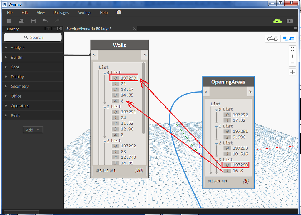Take a workspace snapshot with the camera icon
The width and height of the screenshot is (301, 215).
(x=290, y=21)
